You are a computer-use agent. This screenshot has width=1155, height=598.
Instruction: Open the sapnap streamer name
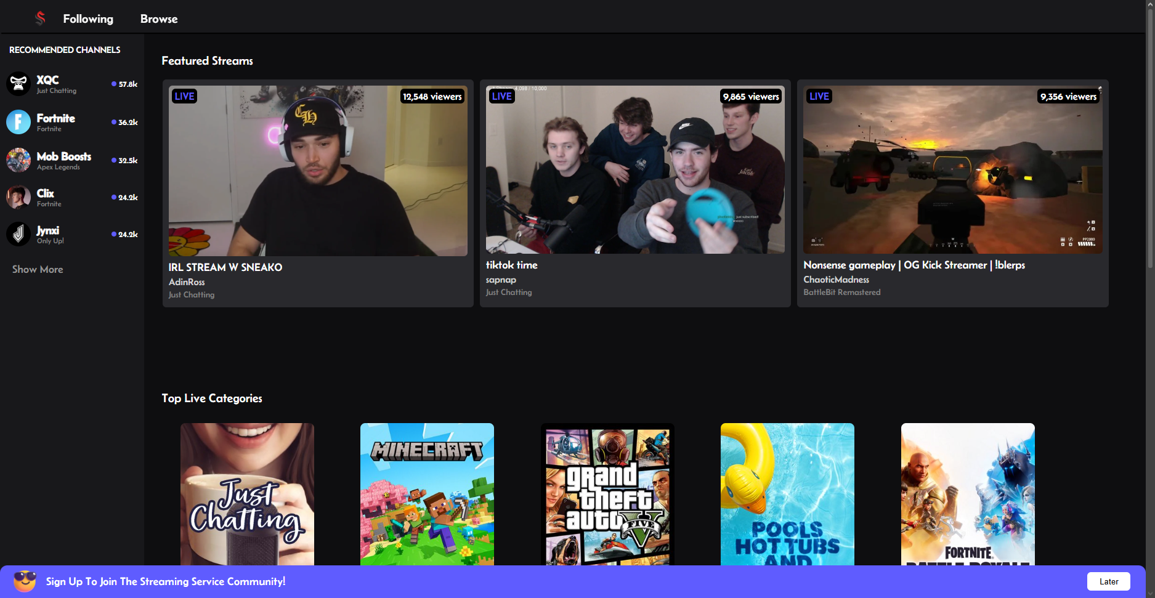[x=501, y=280]
